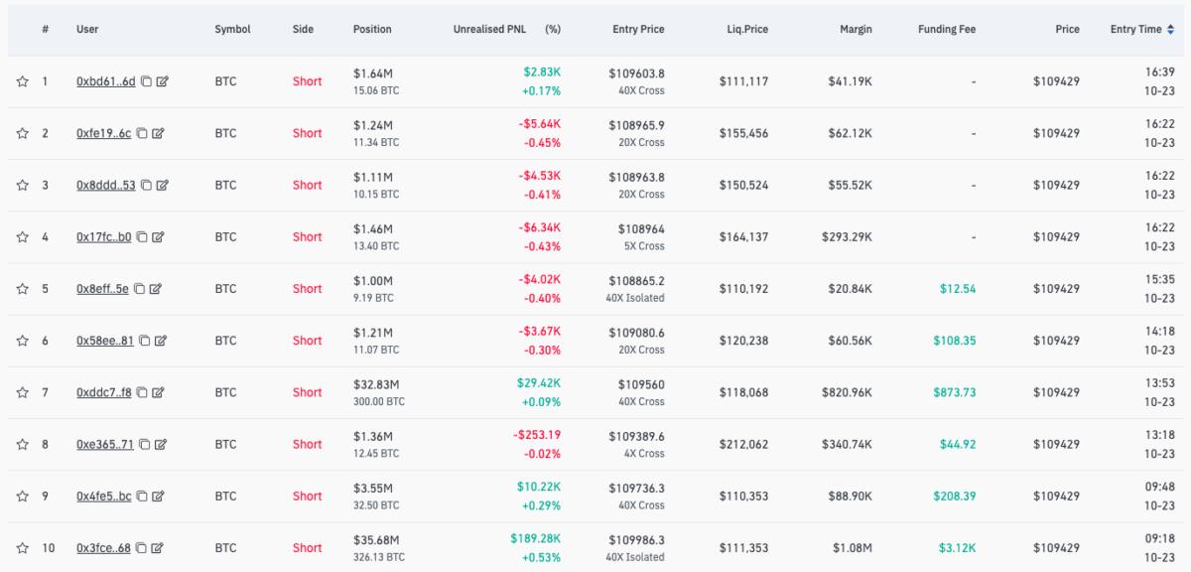Click the Position column header

[372, 30]
